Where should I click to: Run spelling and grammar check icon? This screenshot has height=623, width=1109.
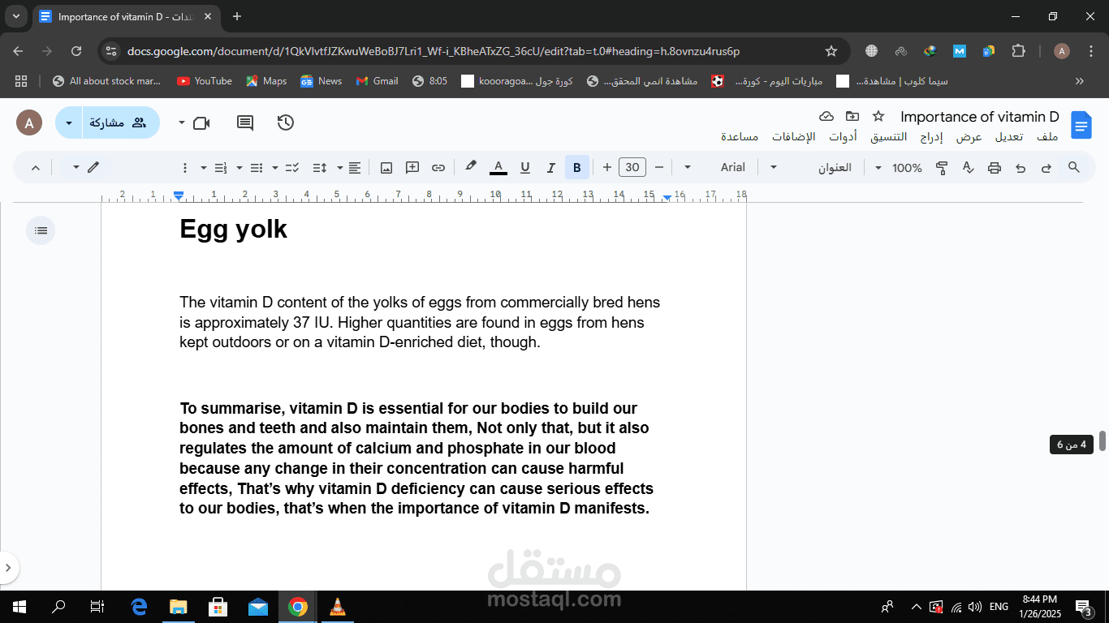968,168
